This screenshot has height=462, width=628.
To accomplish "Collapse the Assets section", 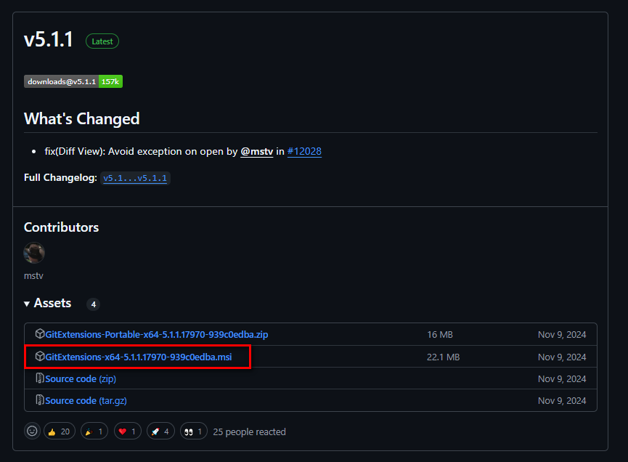I will 48,303.
